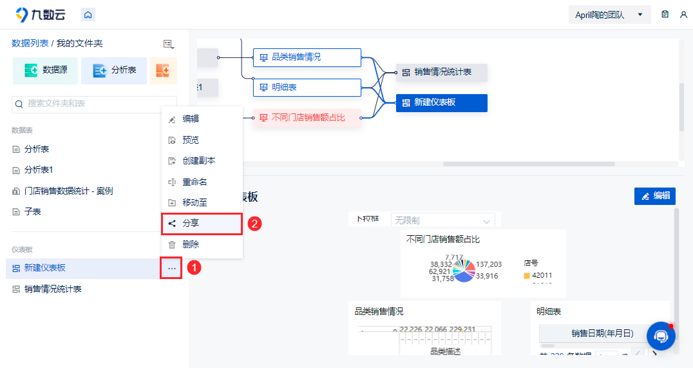Click the clipboard icon in top bar
Screen dimensions: 693x368
(665, 14)
